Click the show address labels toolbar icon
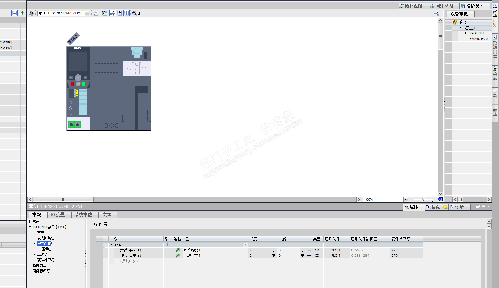Viewport: 499px width, 288px height. 96,13
